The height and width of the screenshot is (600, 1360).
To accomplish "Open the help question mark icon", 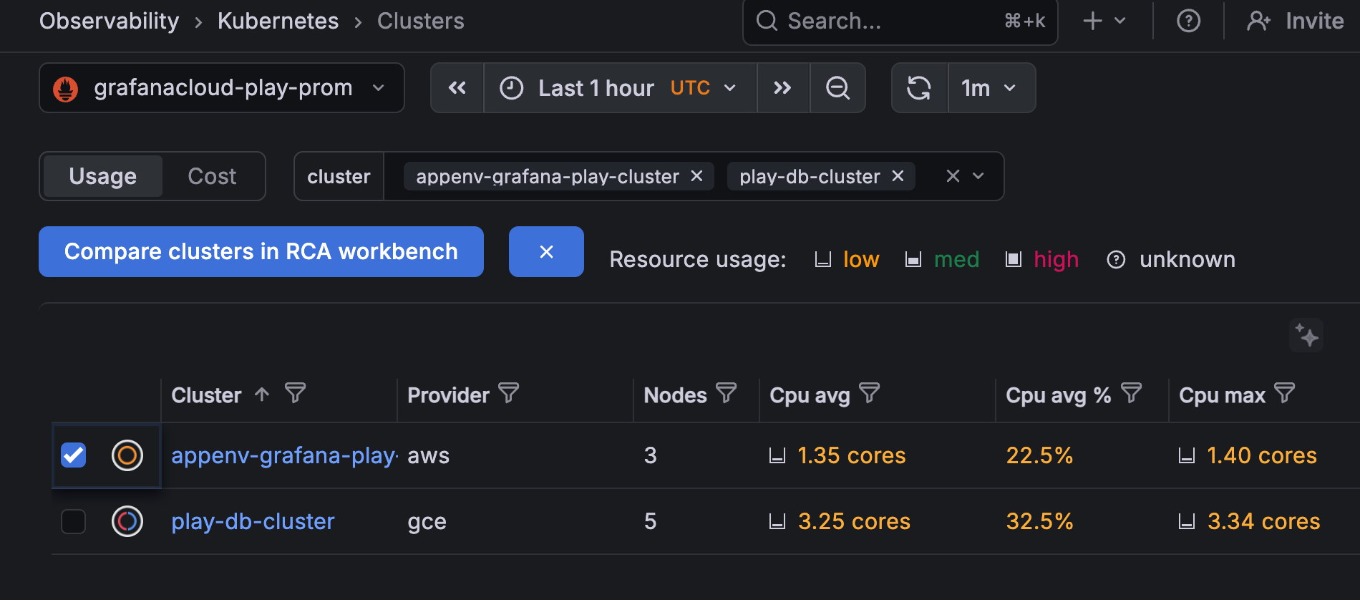I will point(1188,21).
